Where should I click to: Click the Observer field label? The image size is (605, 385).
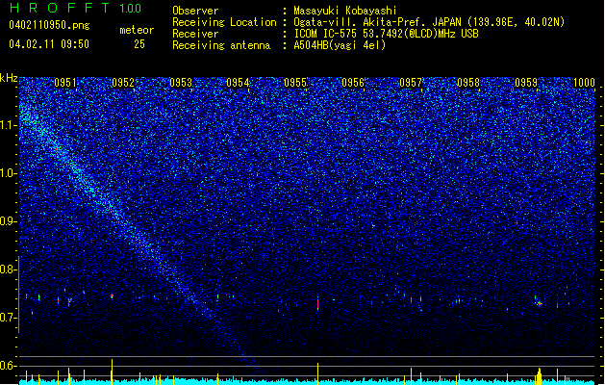point(195,11)
